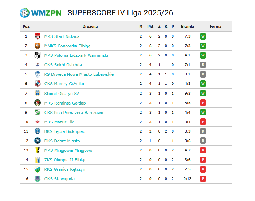Click gray R form badge for Ostróda

203,65
